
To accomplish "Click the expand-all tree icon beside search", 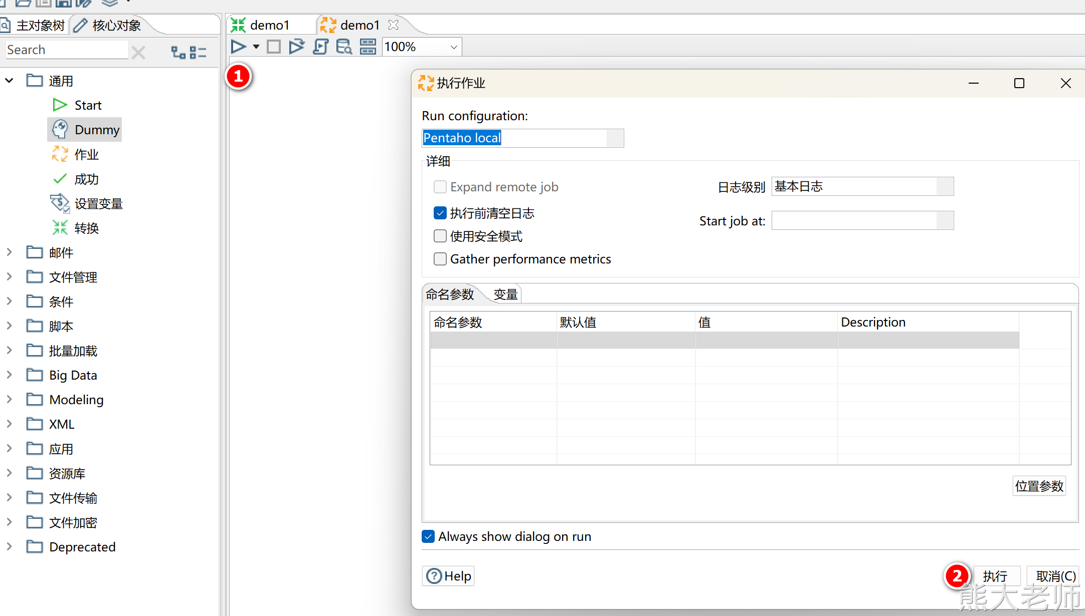I will coord(178,52).
